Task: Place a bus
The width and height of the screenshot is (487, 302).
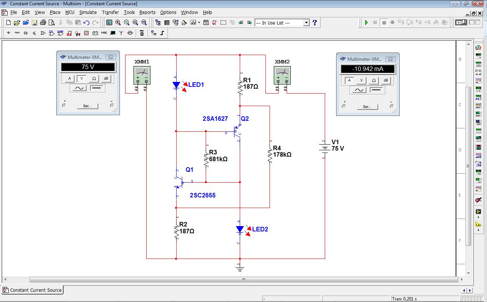Action: (x=162, y=33)
